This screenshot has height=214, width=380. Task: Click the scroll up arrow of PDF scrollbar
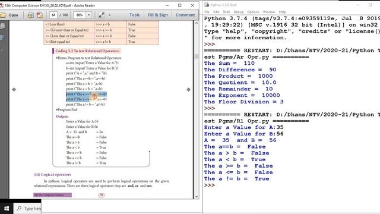pos(197,23)
